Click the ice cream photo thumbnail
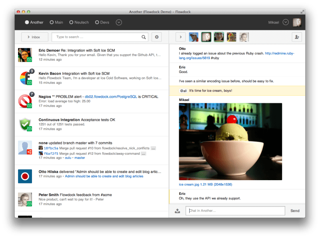This screenshot has height=238, width=320. tap(230, 142)
